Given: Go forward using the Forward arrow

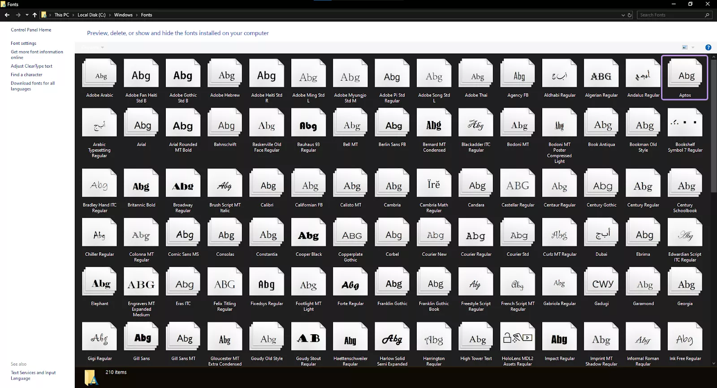Looking at the screenshot, I should pos(18,15).
